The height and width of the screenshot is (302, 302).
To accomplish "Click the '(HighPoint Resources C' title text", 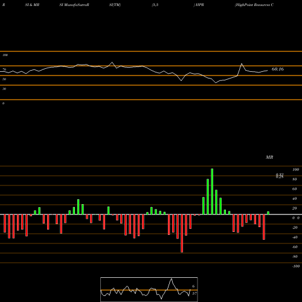I will (x=254, y=5).
